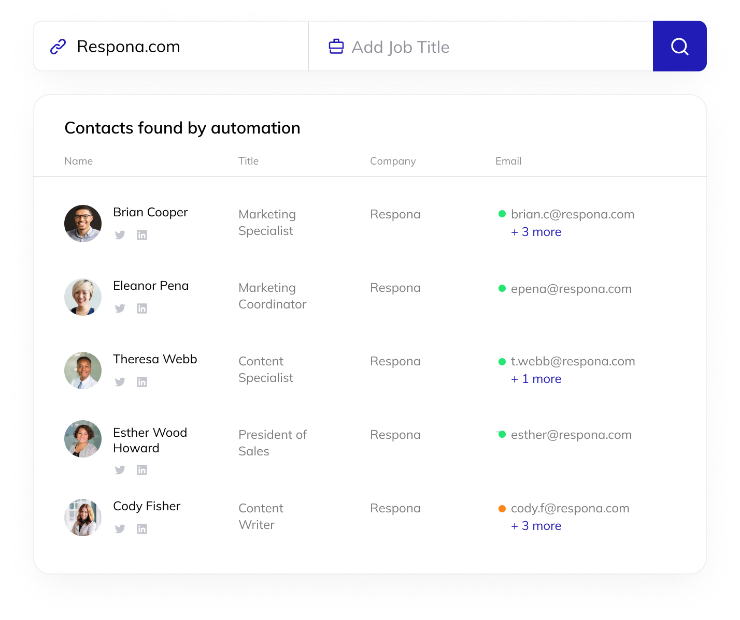Select the Email column header
Image resolution: width=740 pixels, height=620 pixels.
tap(508, 161)
